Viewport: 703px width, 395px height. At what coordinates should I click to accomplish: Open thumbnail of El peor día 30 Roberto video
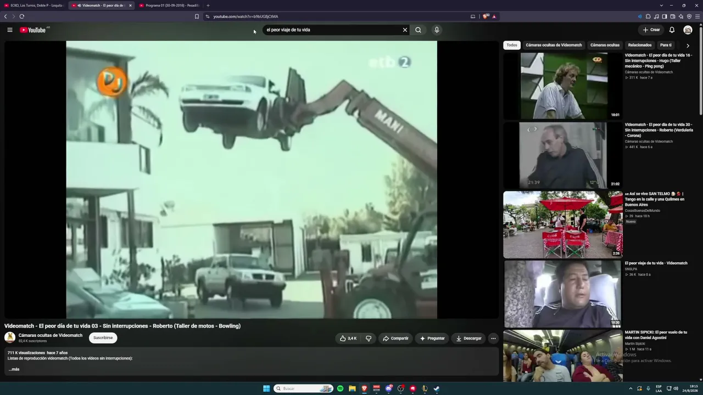point(563,155)
